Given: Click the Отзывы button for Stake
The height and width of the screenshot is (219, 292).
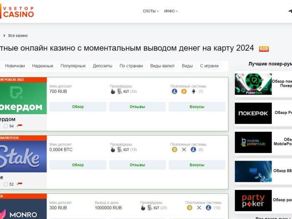Looking at the screenshot, I should [137, 165].
